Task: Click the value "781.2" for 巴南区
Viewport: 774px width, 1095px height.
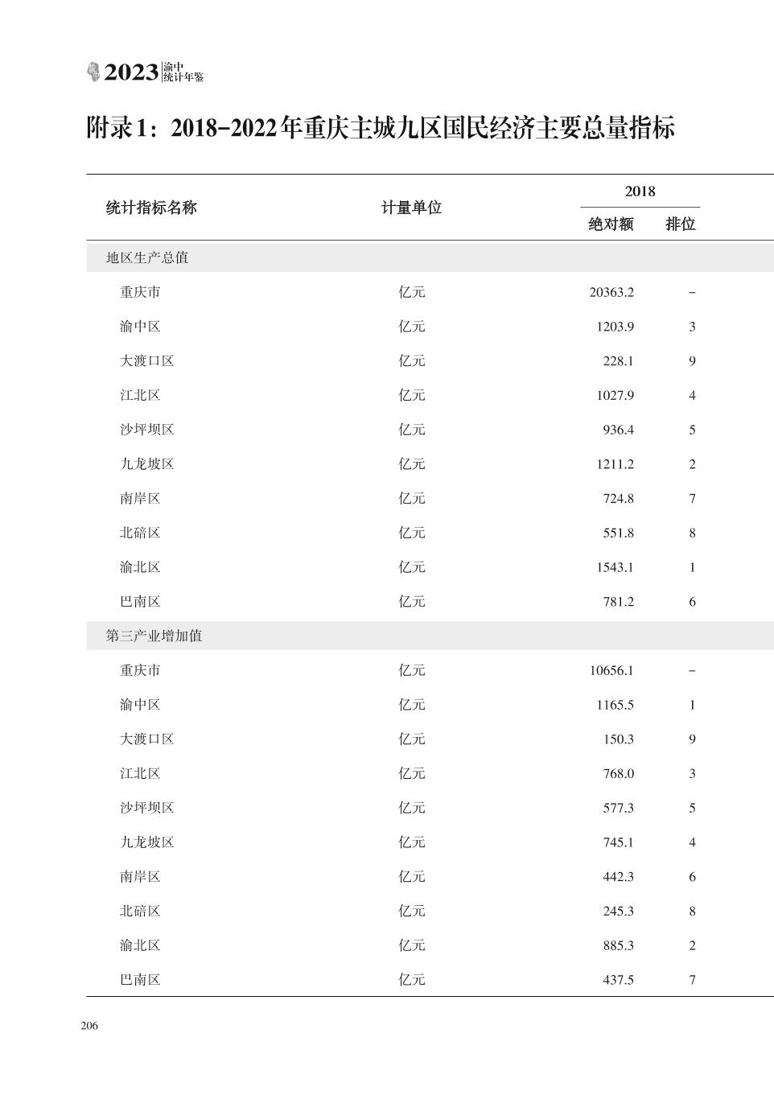Action: click(x=619, y=602)
